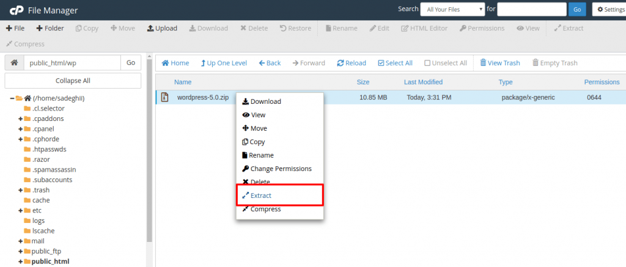Click the search text input field
Screen dimensions: 626x267
(x=532, y=9)
